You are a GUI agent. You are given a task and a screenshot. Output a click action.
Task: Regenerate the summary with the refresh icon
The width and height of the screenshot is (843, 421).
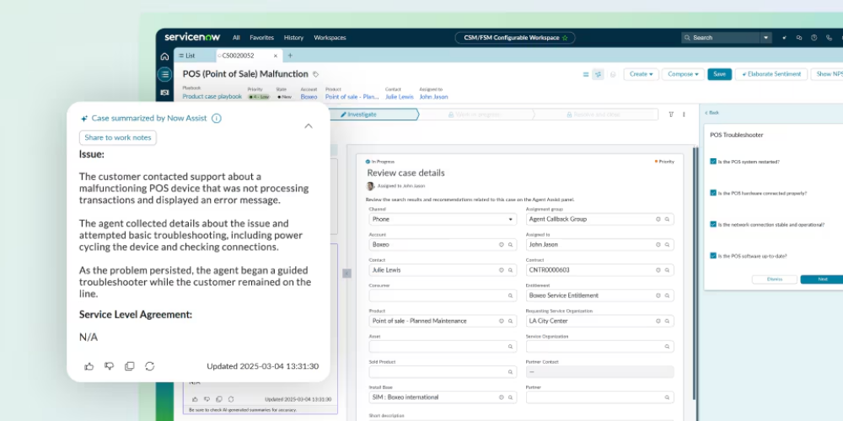(149, 366)
